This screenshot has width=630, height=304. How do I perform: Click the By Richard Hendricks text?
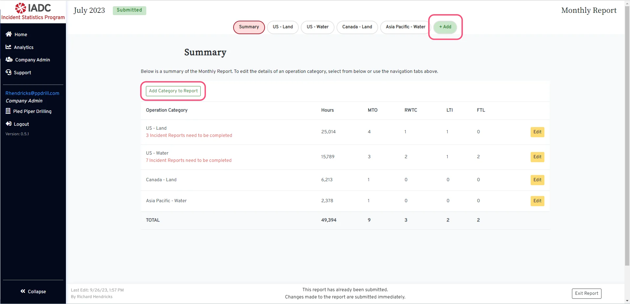91,297
